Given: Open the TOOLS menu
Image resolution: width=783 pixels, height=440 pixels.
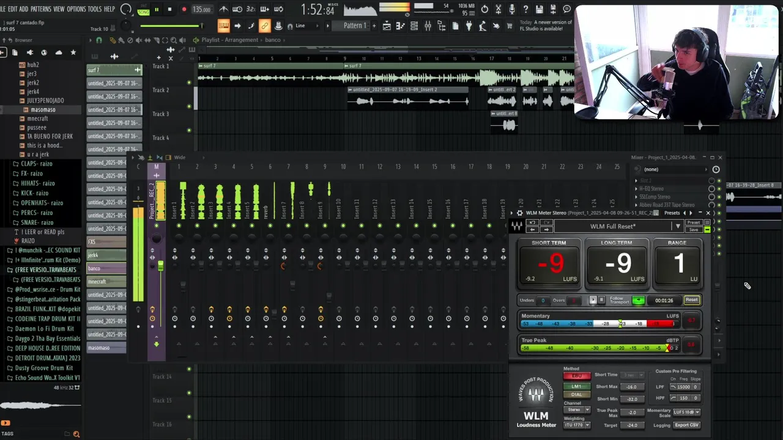Looking at the screenshot, I should (95, 9).
